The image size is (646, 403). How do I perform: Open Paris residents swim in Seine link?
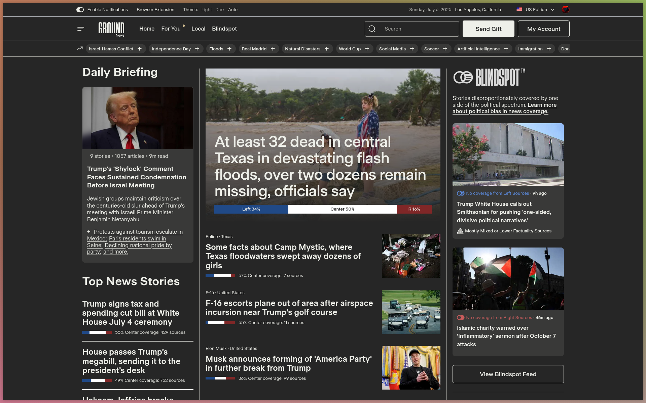(127, 242)
